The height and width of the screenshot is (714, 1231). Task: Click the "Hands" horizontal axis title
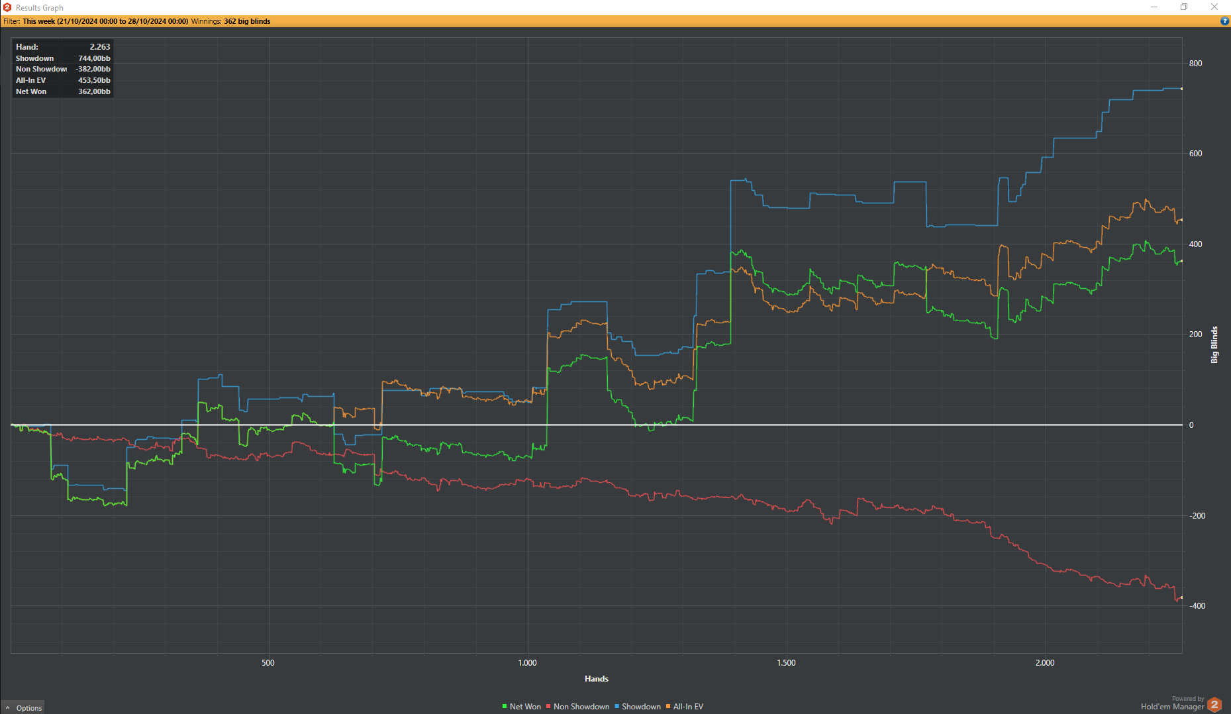coord(597,679)
